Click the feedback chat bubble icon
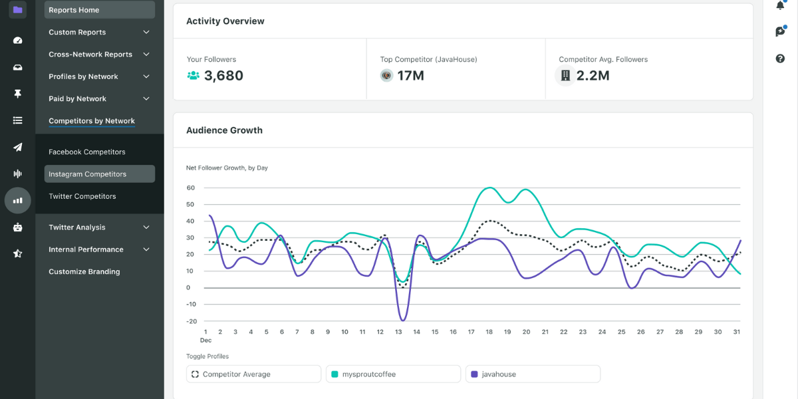This screenshot has height=399, width=798. click(x=780, y=31)
